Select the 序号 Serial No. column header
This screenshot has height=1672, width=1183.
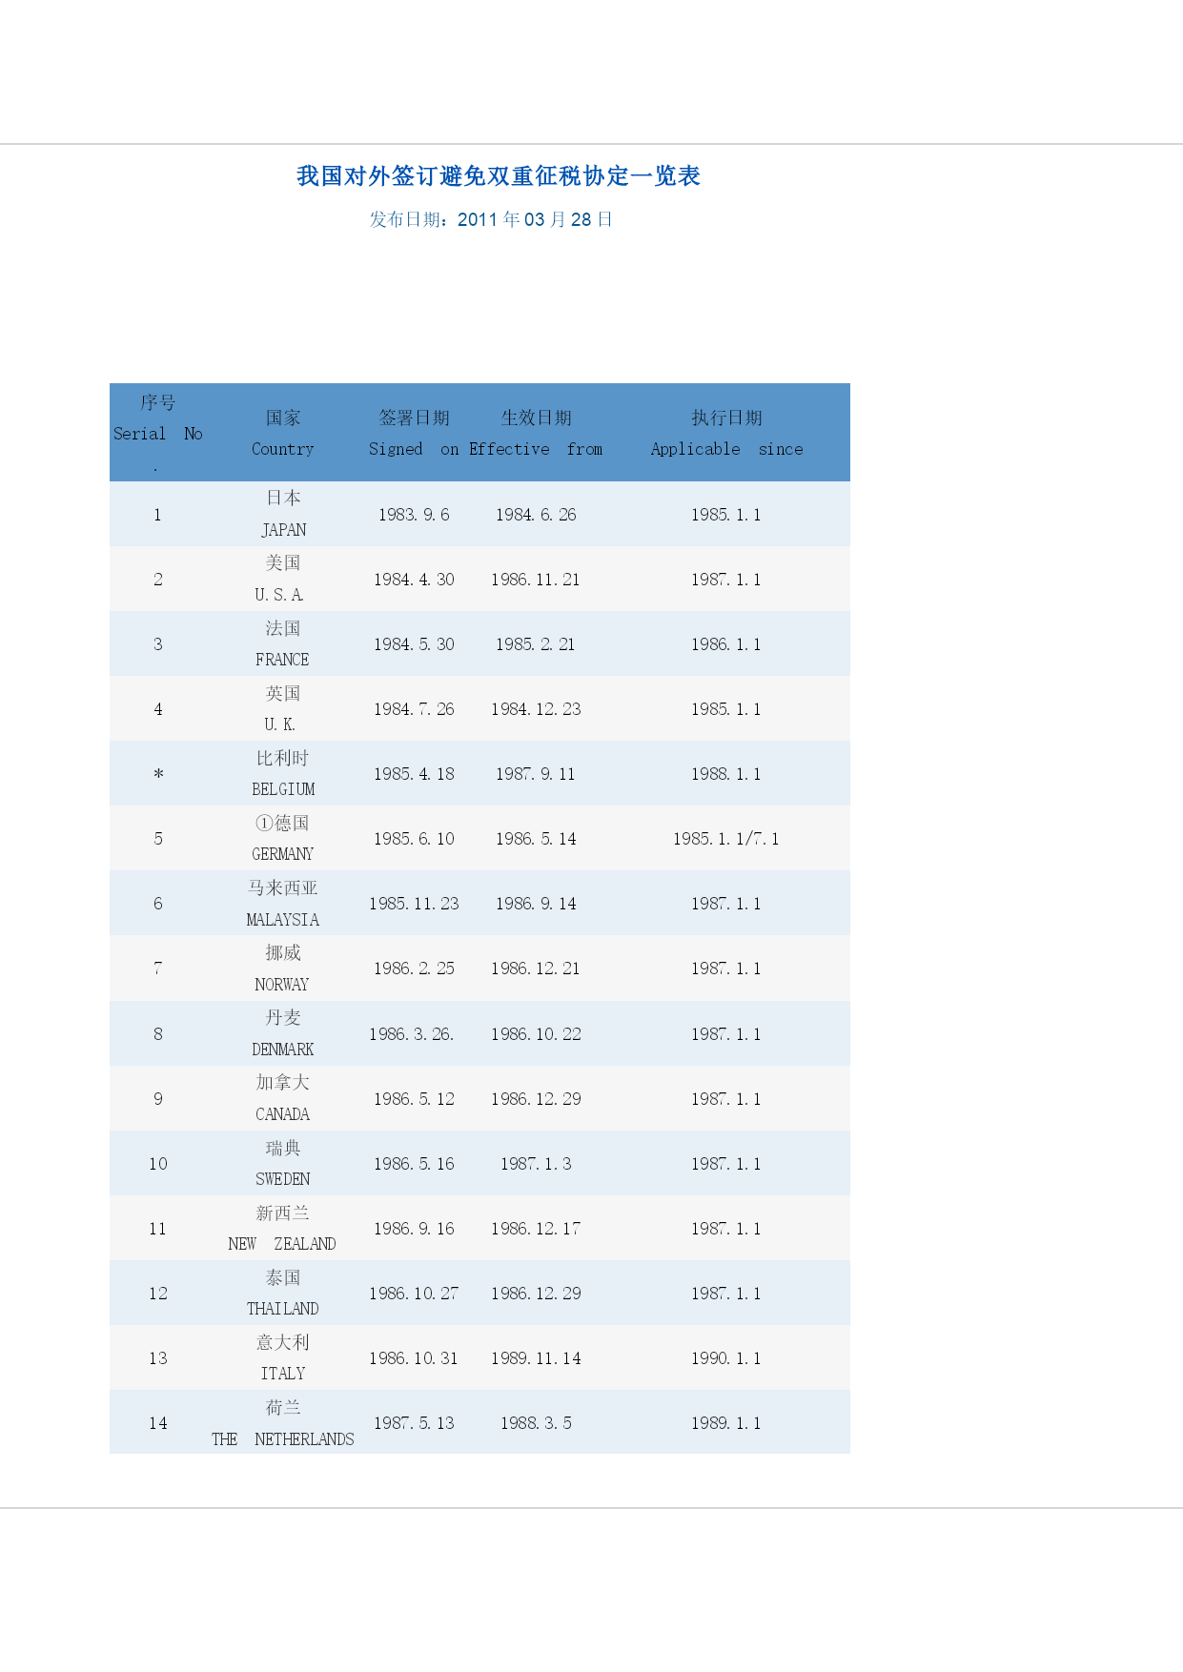coord(157,433)
